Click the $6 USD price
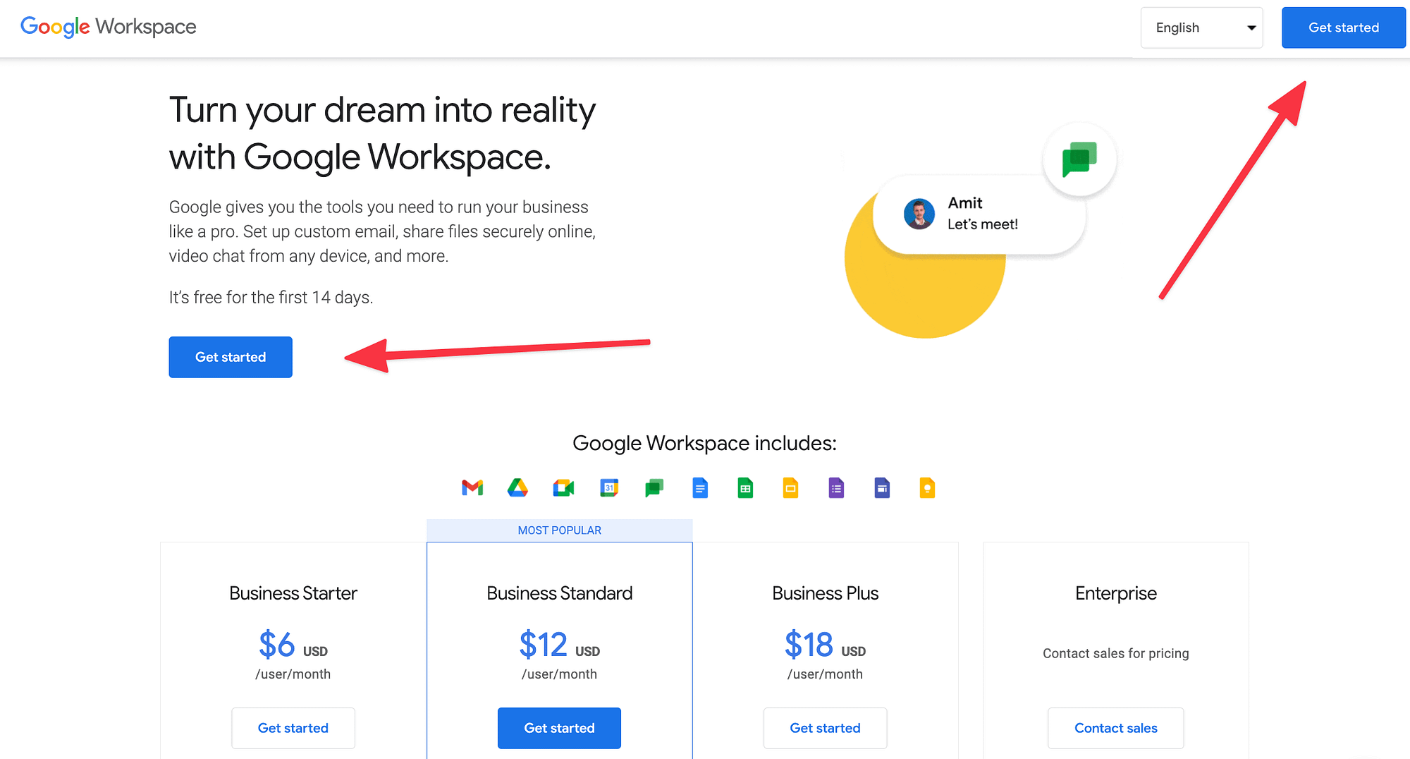Image resolution: width=1410 pixels, height=759 pixels. [293, 645]
